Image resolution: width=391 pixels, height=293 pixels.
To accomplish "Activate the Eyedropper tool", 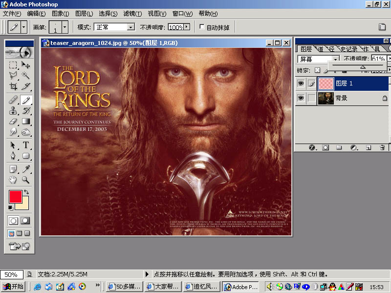I will 26,169.
